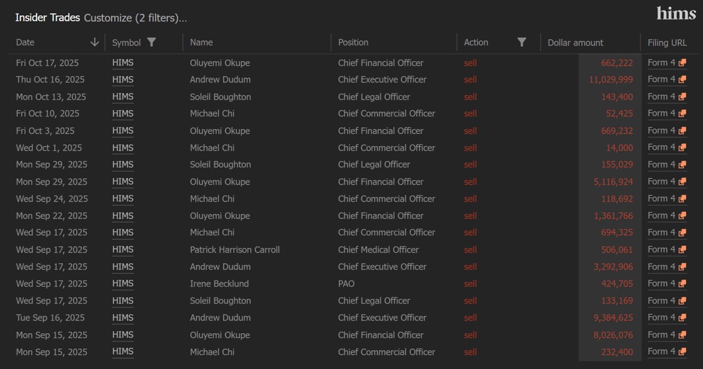Click the Position column header

pyautogui.click(x=353, y=43)
